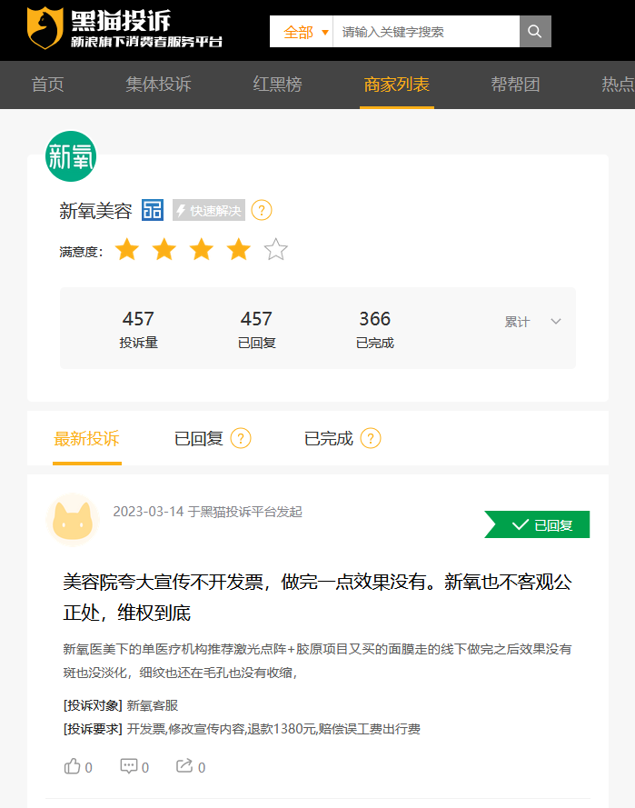
Task: Click the 457 已回复 statistic
Action: 256,328
